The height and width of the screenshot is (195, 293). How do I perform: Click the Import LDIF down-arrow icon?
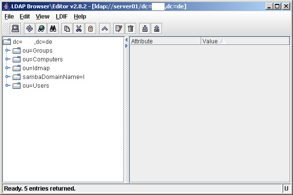point(145,29)
